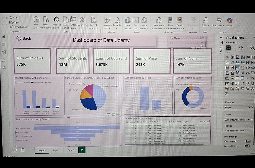Open the Year Month slicer dropdown
The height and width of the screenshot is (168, 255).
point(202,43)
